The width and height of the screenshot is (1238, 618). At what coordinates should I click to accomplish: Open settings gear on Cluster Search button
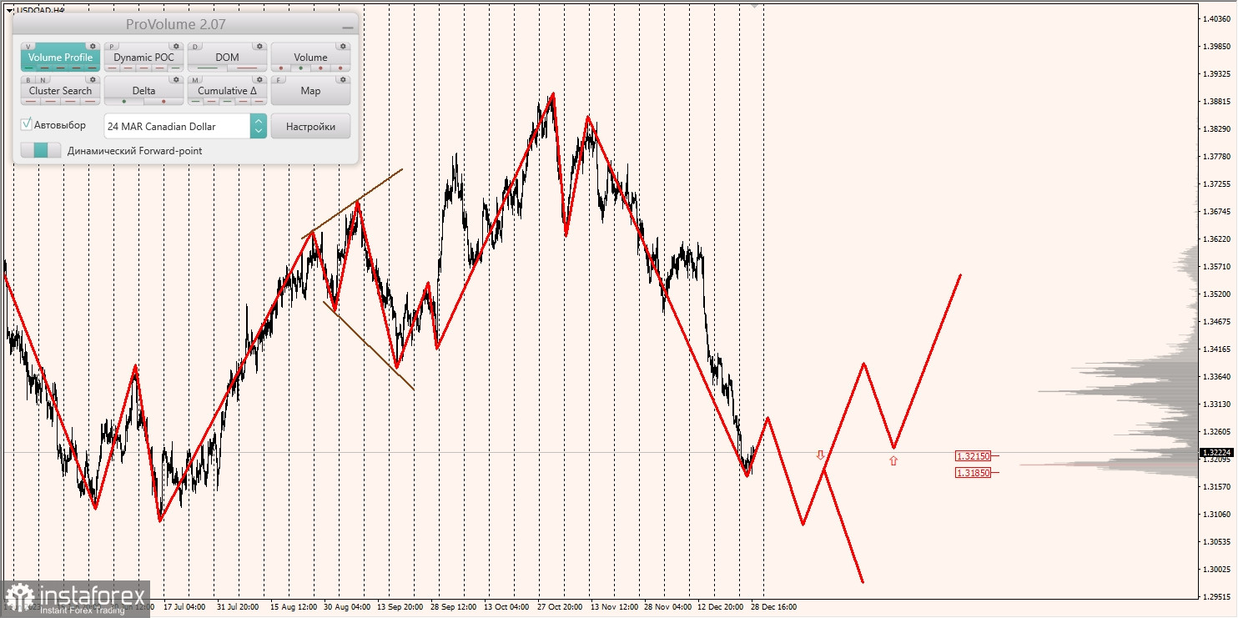(93, 79)
